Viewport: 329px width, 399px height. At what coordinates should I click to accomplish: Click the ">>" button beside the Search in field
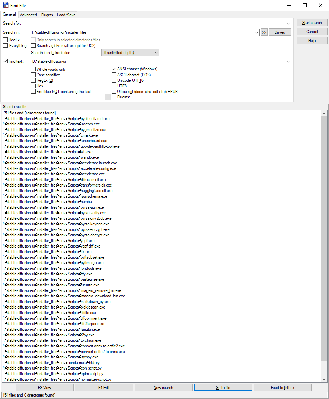(x=263, y=32)
